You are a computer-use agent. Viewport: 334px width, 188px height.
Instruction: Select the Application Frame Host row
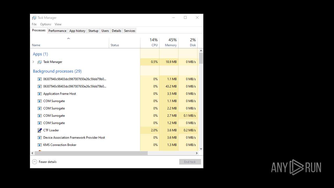(x=114, y=94)
